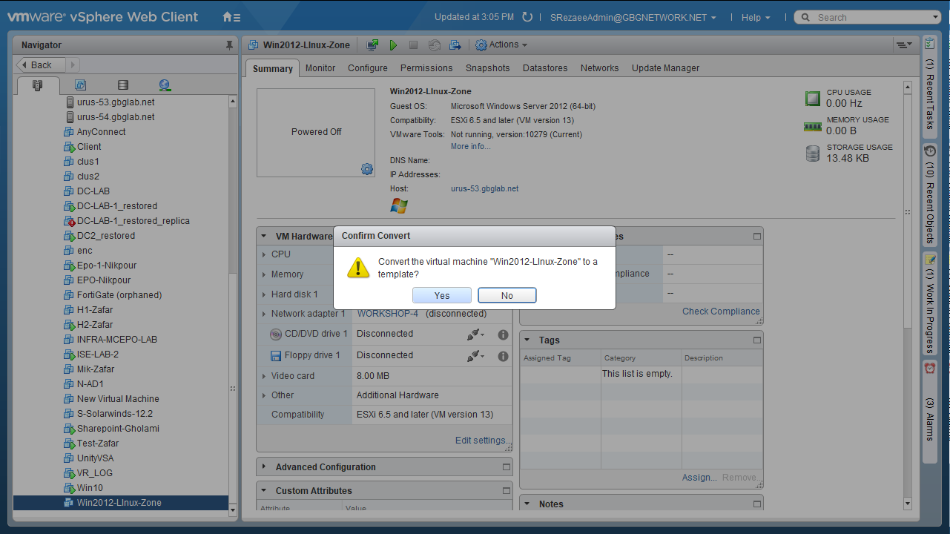Open the SRezaeeAdmin user account dropdown
Viewport: 950px width, 534px height.
pos(633,18)
